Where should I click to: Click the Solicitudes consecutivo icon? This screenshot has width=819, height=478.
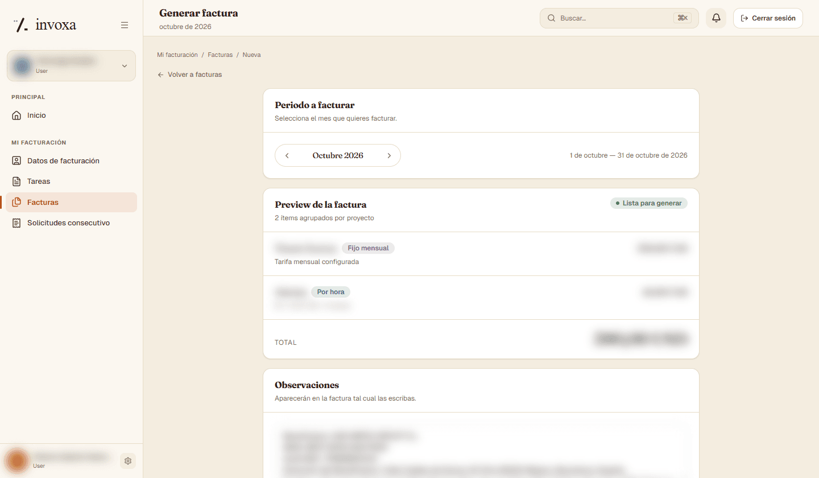(16, 223)
